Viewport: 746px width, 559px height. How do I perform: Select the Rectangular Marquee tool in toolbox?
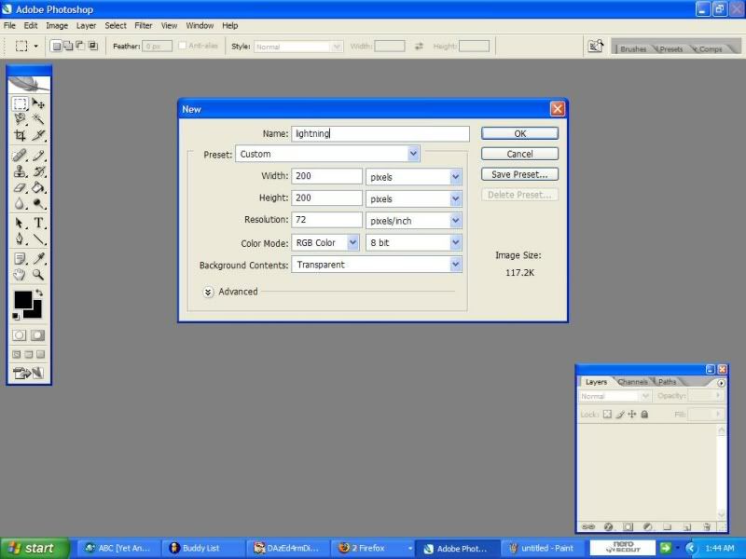point(20,103)
